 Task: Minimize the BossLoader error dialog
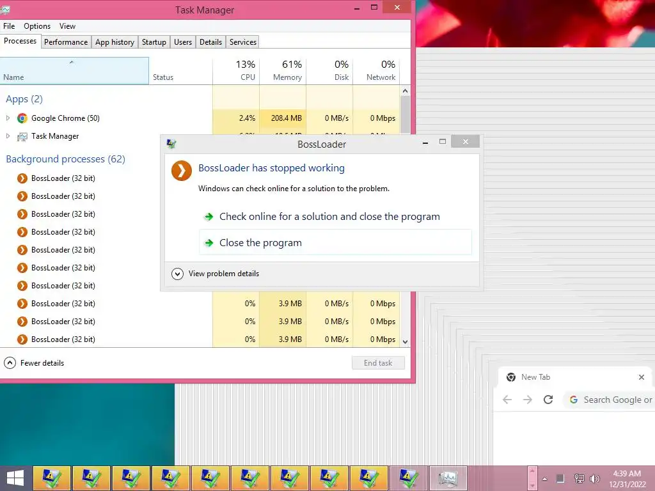(x=425, y=143)
